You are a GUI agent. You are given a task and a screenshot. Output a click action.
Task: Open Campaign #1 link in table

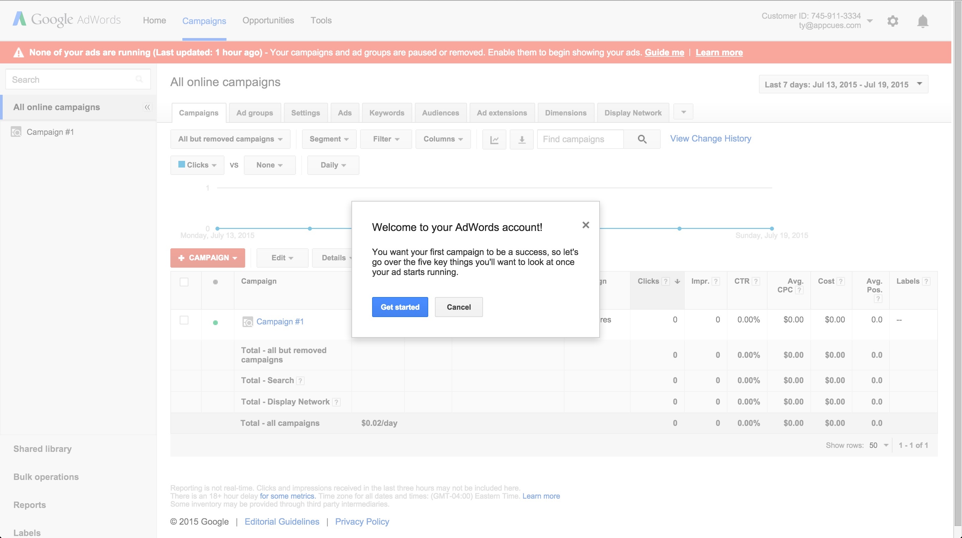pos(280,322)
